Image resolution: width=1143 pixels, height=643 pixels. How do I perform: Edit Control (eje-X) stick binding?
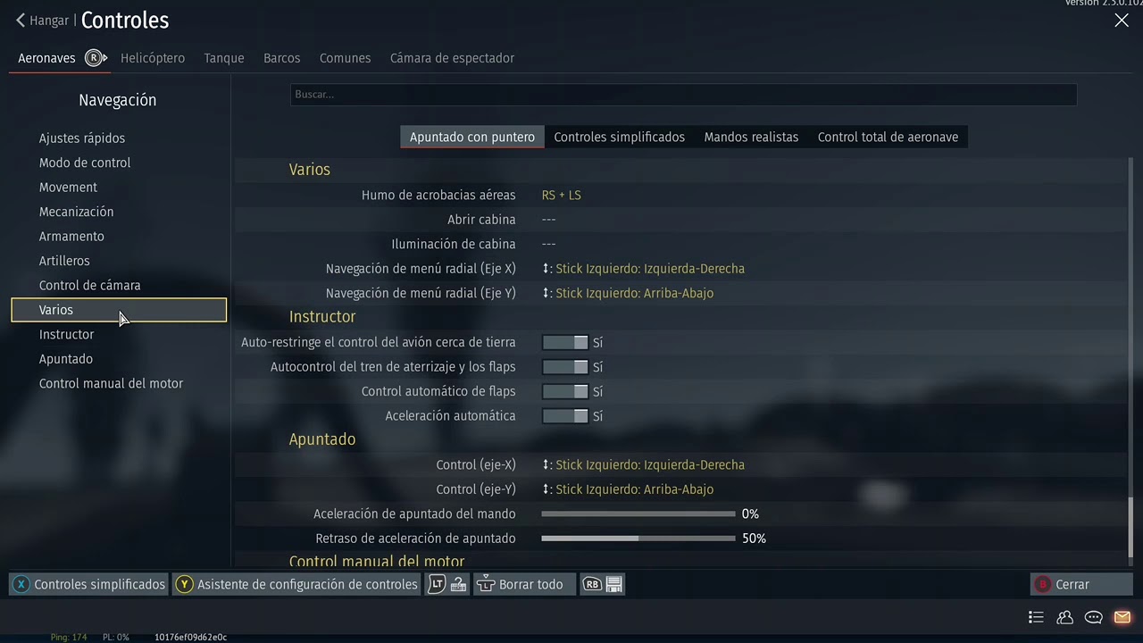tap(644, 465)
